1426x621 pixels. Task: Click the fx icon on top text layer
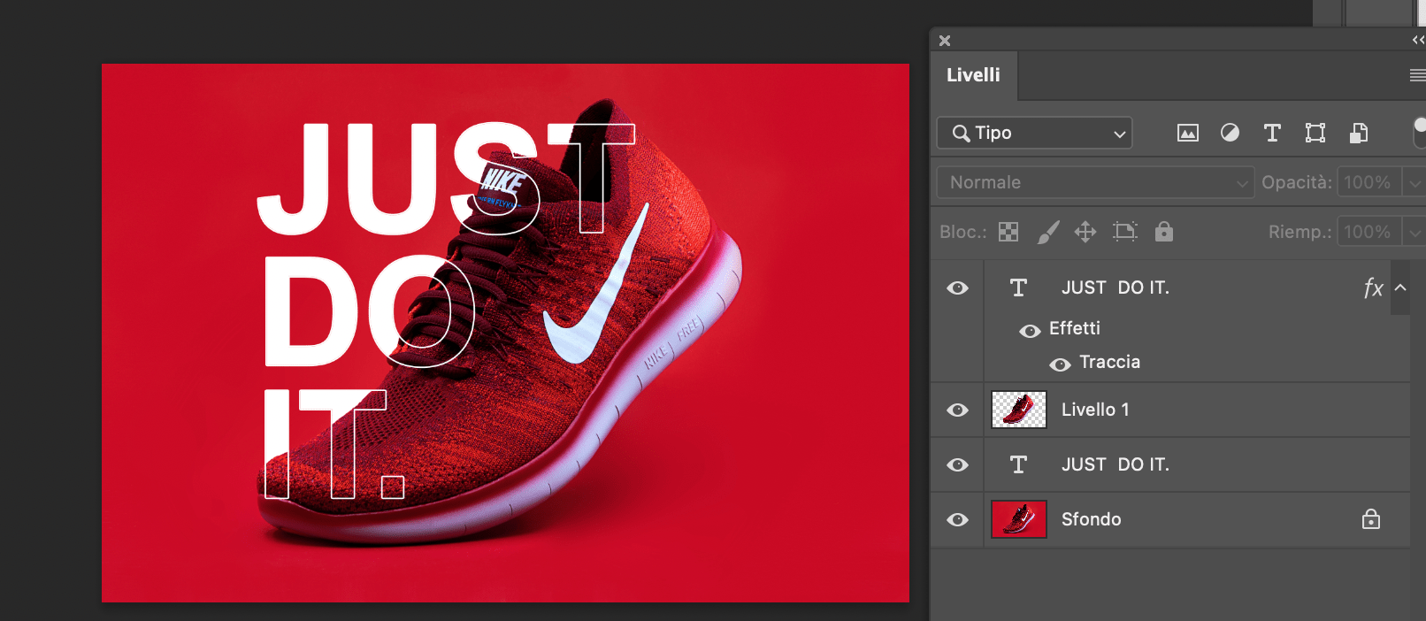point(1373,287)
